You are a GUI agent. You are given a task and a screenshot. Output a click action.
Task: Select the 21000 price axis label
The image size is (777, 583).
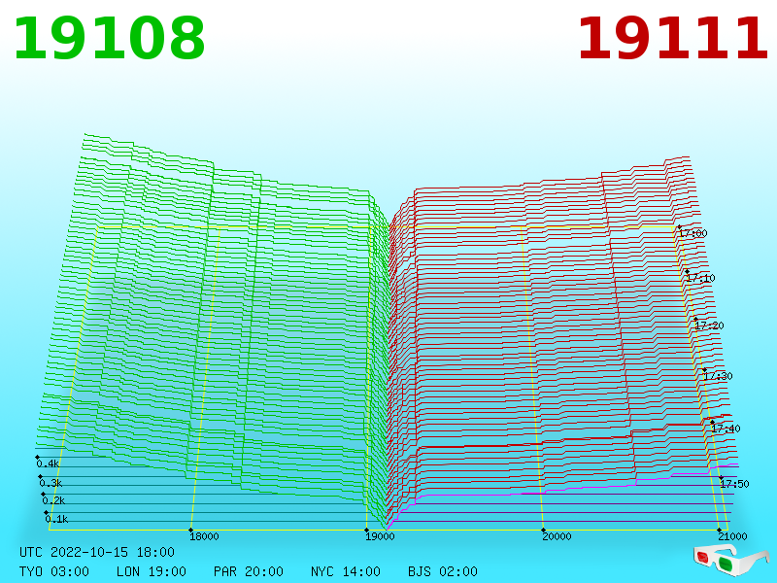(x=732, y=536)
